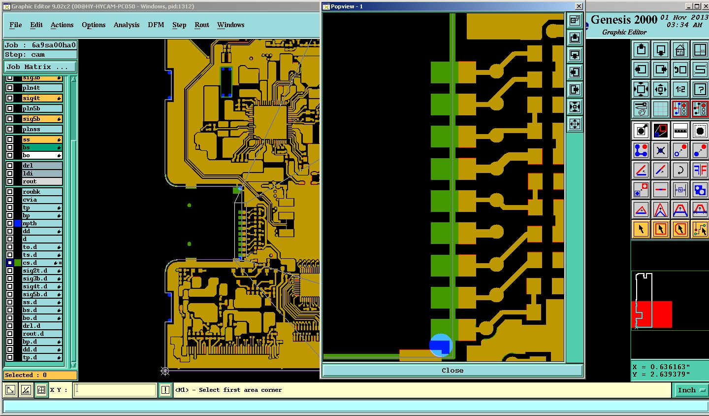
Task: Enable the drl layer checkbox
Action: tap(10, 166)
